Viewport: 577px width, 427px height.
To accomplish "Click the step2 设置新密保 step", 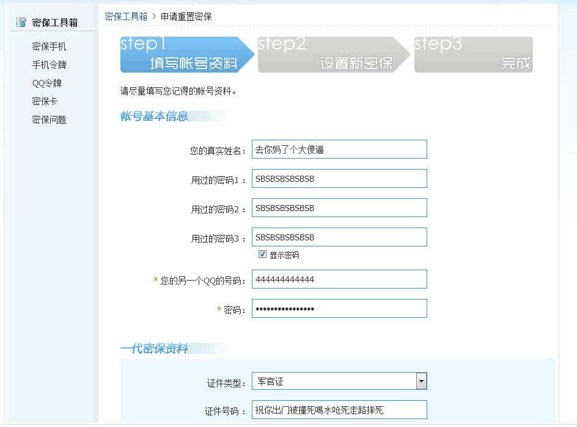I will click(330, 55).
